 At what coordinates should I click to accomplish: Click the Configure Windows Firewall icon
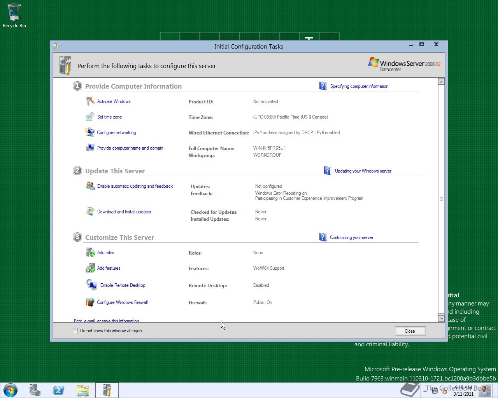(x=90, y=302)
